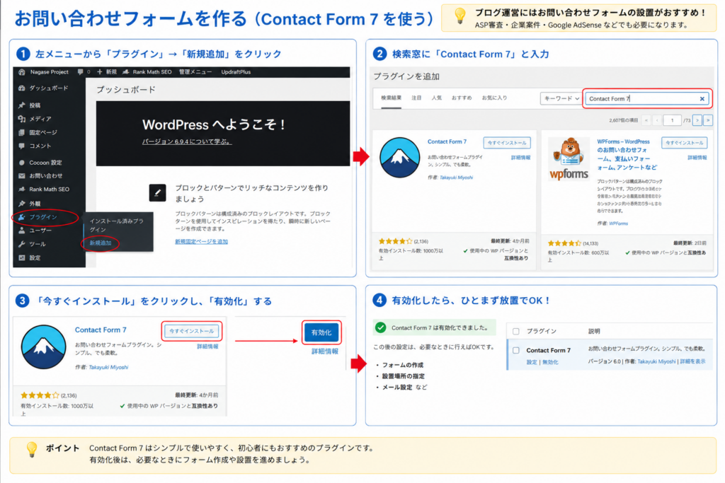Click 今すぐインストール for Contact Form 7 in search results
This screenshot has width=725, height=483.
(507, 143)
